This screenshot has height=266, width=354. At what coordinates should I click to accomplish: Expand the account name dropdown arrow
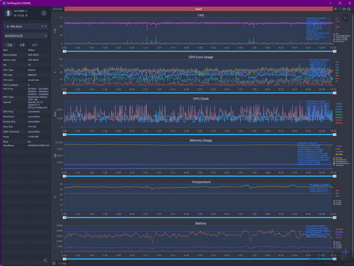pyautogui.click(x=26, y=11)
